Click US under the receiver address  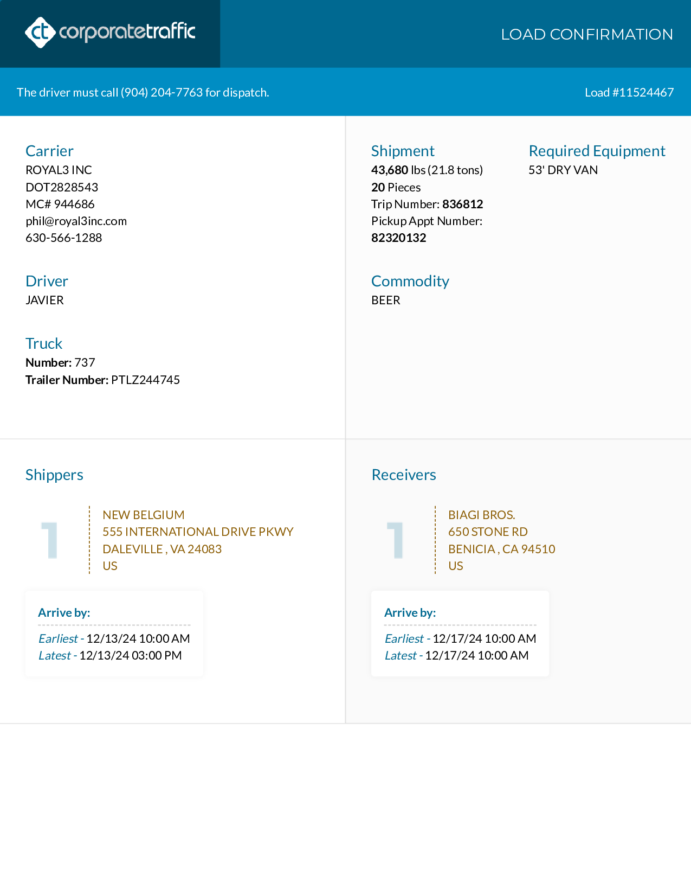[x=456, y=566]
